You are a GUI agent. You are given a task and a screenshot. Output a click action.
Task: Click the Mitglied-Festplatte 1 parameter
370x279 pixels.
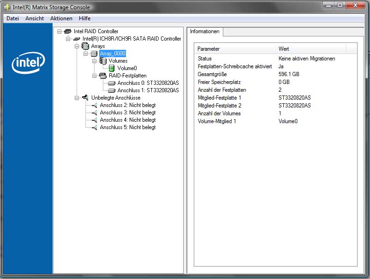click(x=219, y=98)
